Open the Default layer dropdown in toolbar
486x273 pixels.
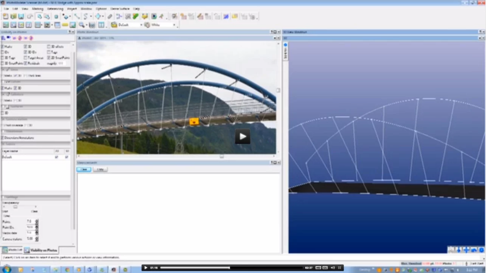(141, 25)
